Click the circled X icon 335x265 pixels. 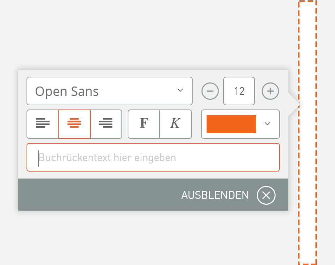point(266,195)
